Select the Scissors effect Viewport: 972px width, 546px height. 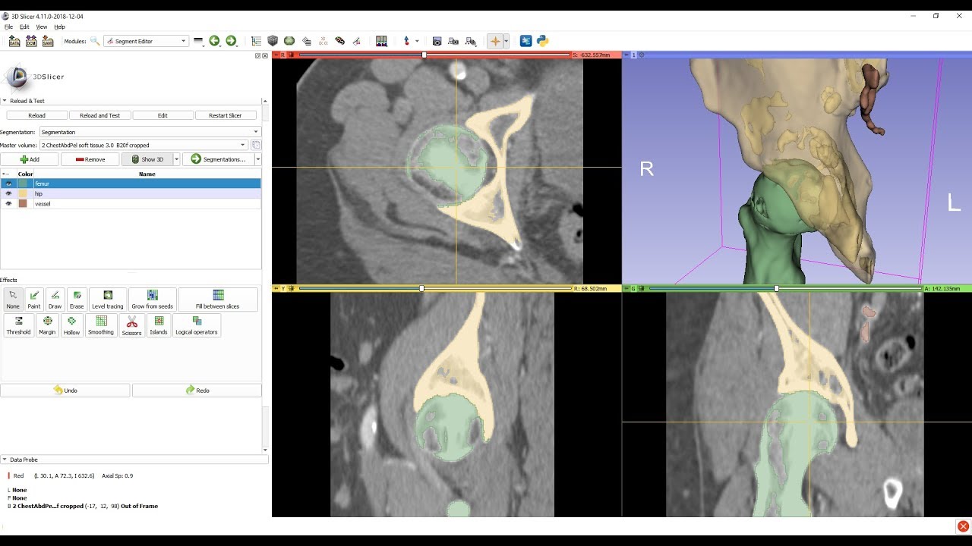(x=131, y=325)
